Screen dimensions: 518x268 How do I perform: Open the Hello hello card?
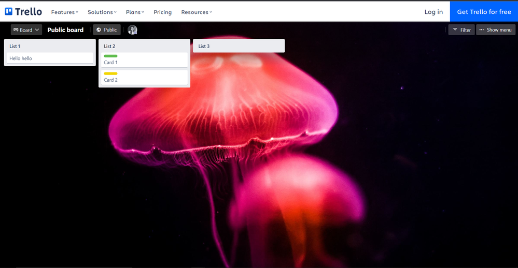(50, 58)
